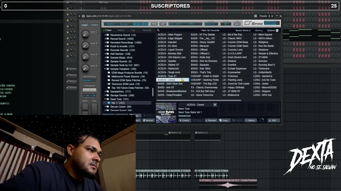Click the favorite dot button beside ACDLN - Zoned name
The height and width of the screenshot is (191, 341).
click(215, 105)
